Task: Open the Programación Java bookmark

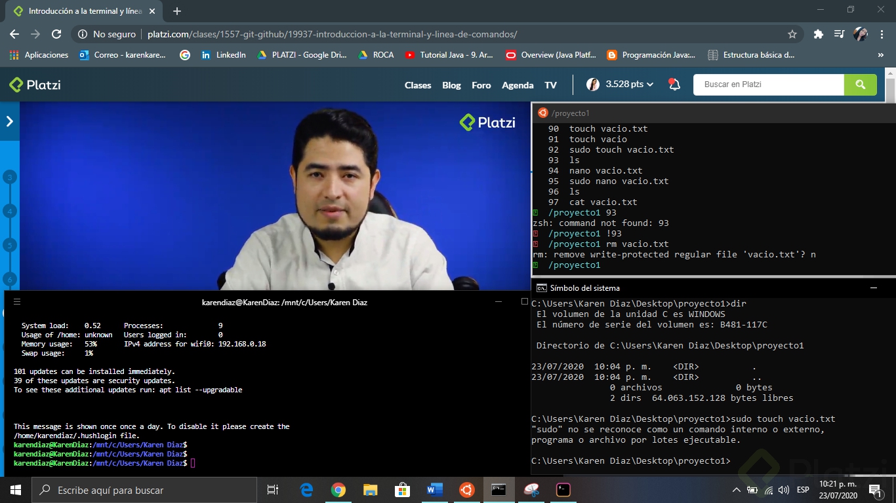Action: tap(651, 55)
